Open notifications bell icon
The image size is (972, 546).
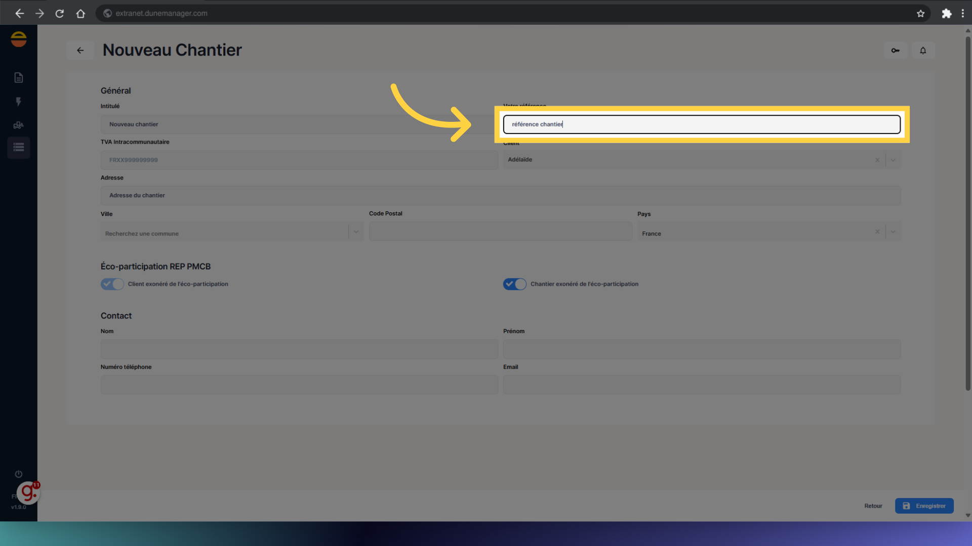[923, 50]
